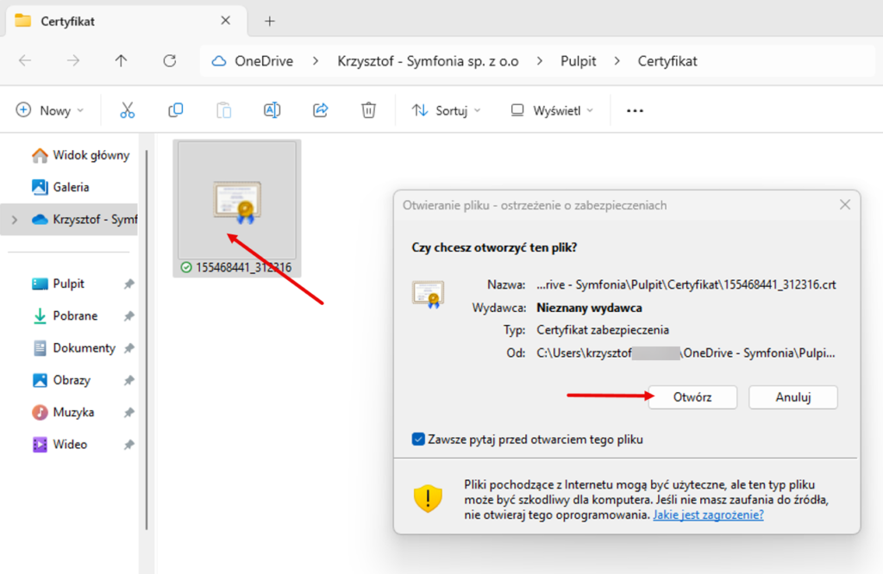Screen dimensions: 883x574
Task: Click the Widok główny home icon
Action: pos(40,155)
